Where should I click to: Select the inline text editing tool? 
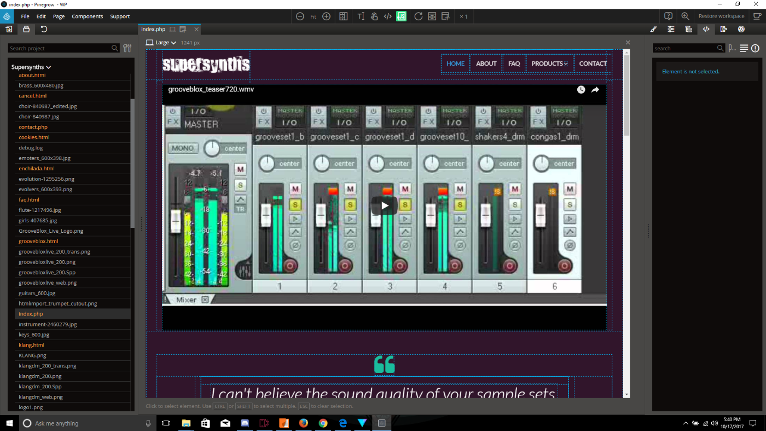[x=361, y=16]
